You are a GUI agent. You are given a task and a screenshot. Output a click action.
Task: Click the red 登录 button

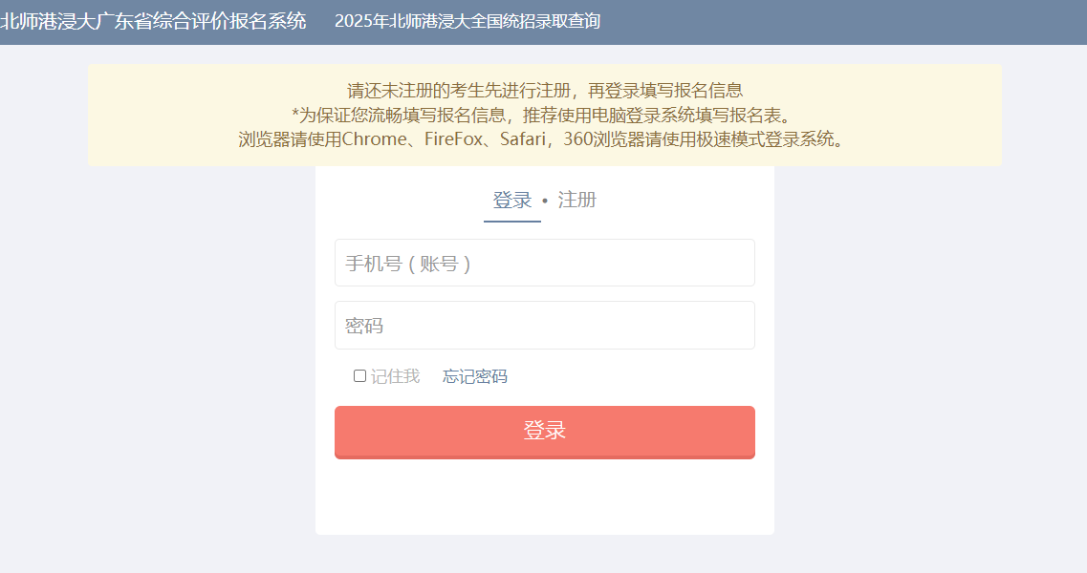tap(545, 433)
